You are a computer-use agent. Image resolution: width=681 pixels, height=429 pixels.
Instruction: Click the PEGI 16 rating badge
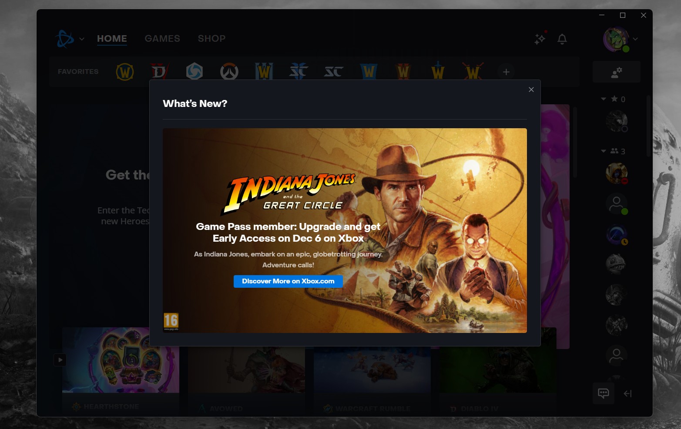point(171,322)
